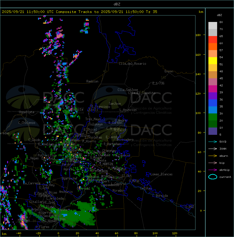Image resolution: width=234 pixels, height=237 pixels.
Task: Click the V_Flores map label
Action: coord(42,227)
